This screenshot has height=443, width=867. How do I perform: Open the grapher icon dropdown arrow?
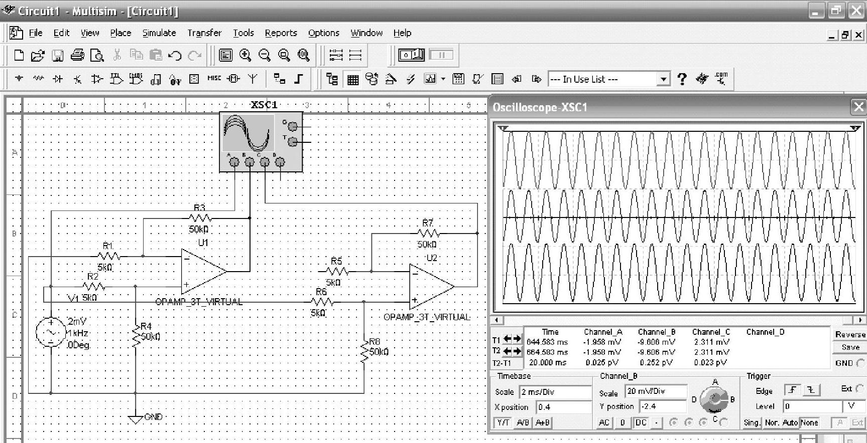coord(443,79)
